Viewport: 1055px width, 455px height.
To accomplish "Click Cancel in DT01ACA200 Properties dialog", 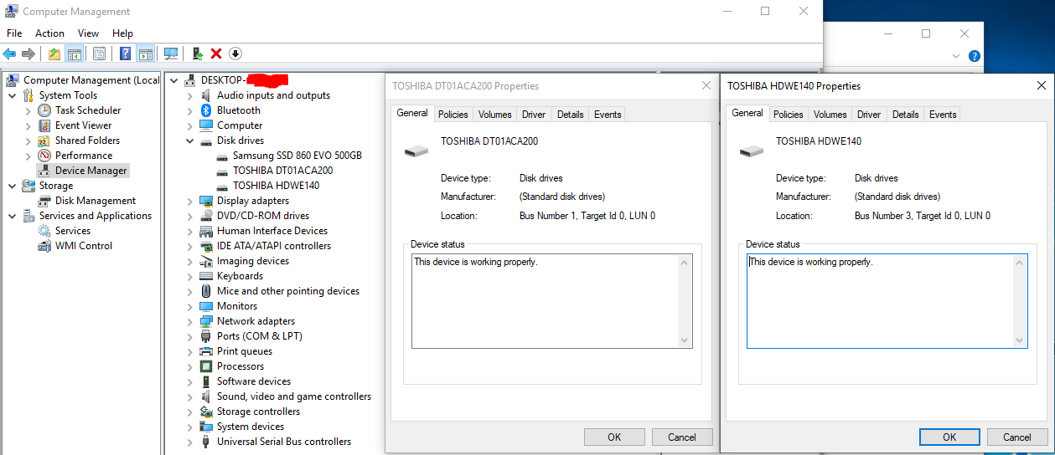I will [x=682, y=437].
